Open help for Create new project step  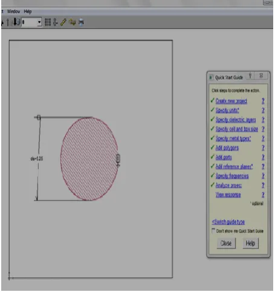263,101
